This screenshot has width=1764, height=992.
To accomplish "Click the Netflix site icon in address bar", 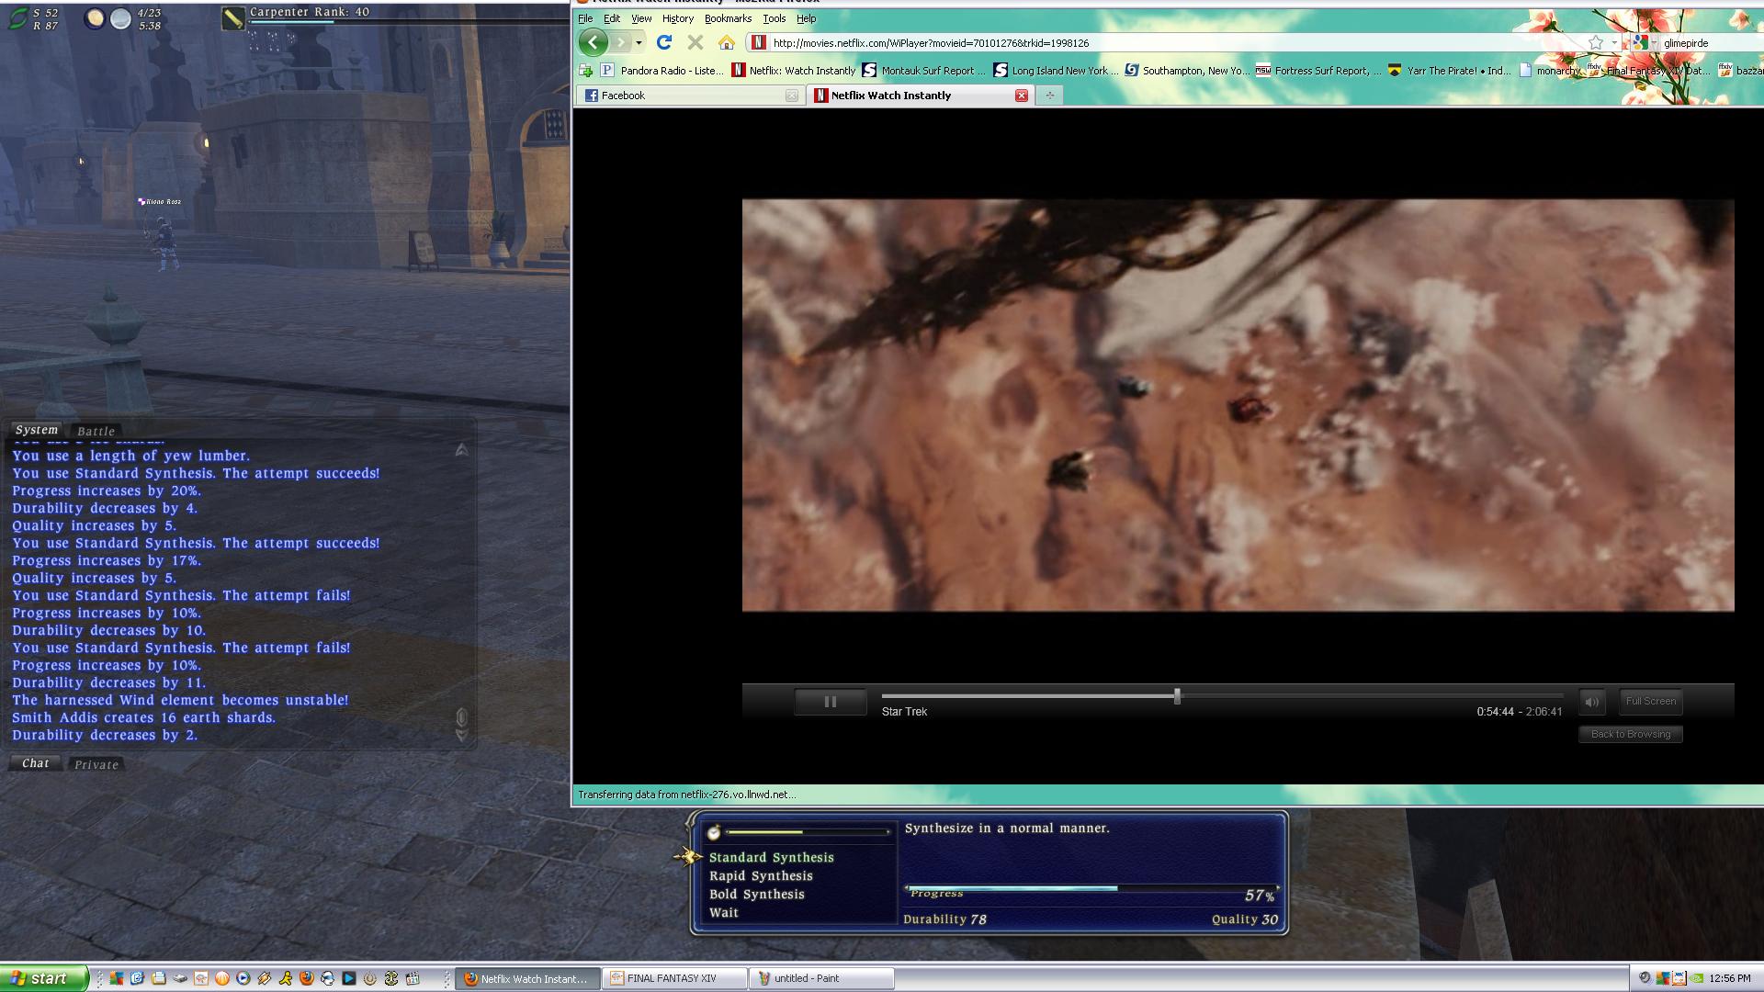I will click(x=758, y=42).
